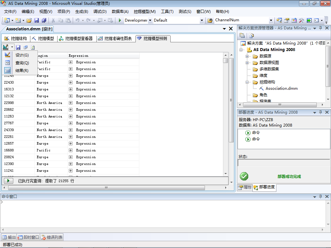331x248 pixels.
Task: Select 设计(G) from the view dropdown menu
Action: coord(20,55)
